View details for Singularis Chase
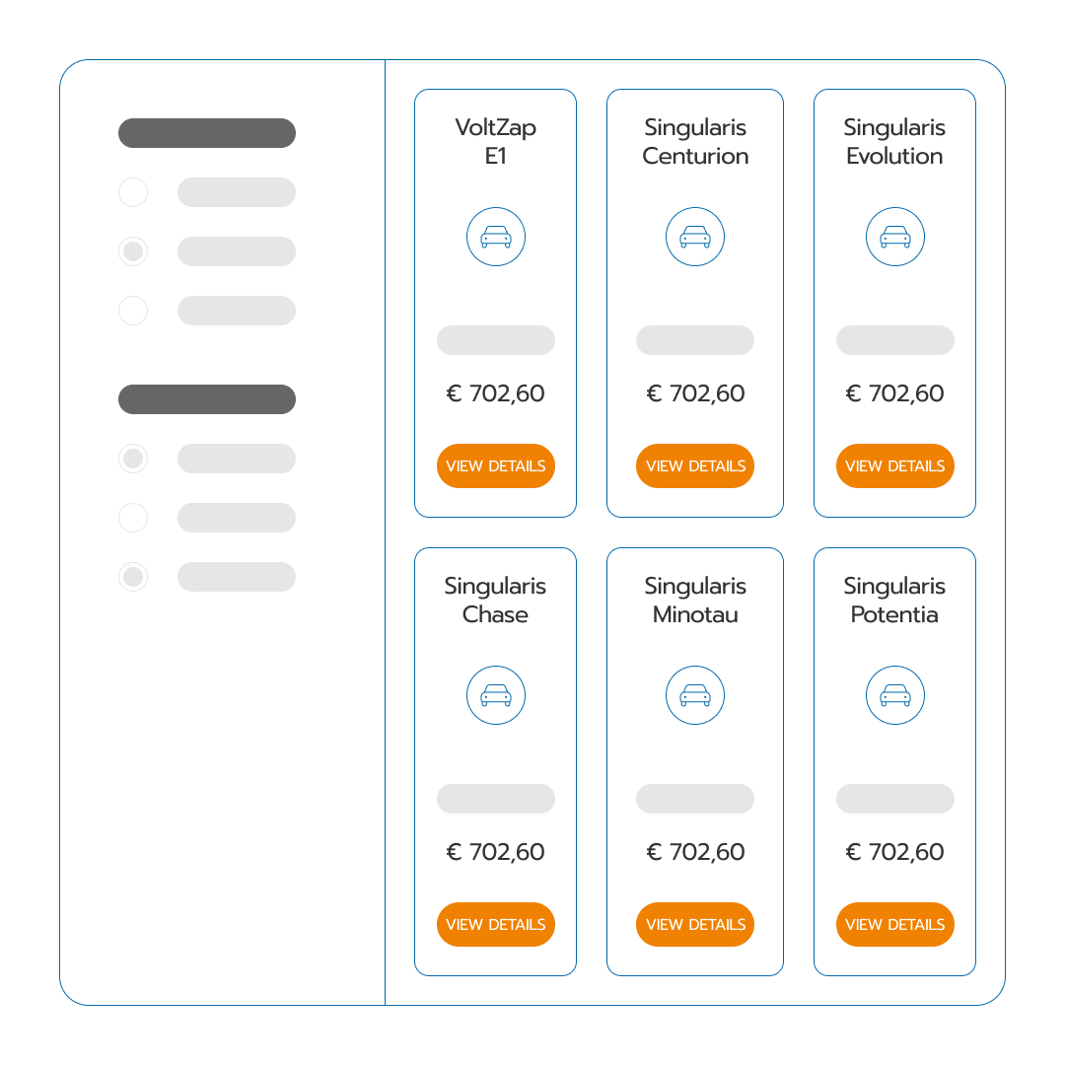The image size is (1065, 1065). pyautogui.click(x=496, y=924)
